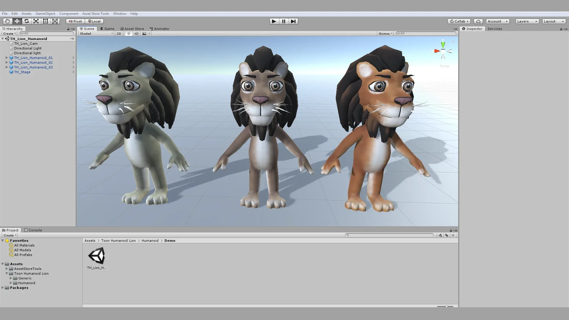Image resolution: width=569 pixels, height=320 pixels.
Task: Open the Gizmos dropdown
Action: coord(385,33)
